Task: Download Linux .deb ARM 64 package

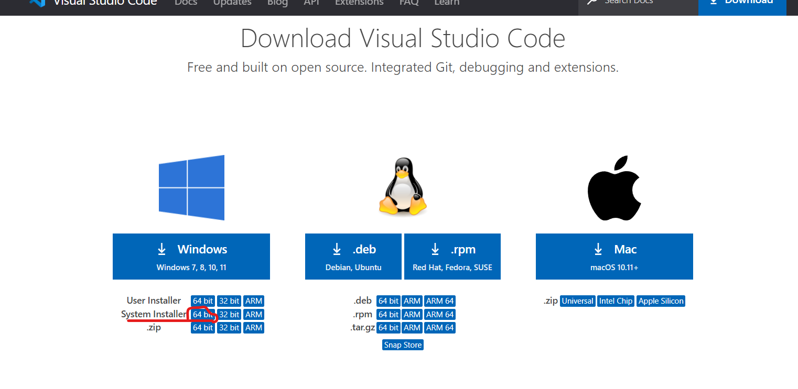Action: pyautogui.click(x=440, y=301)
